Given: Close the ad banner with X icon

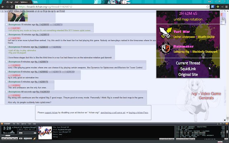Looking at the screenshot, I should pos(225,120).
